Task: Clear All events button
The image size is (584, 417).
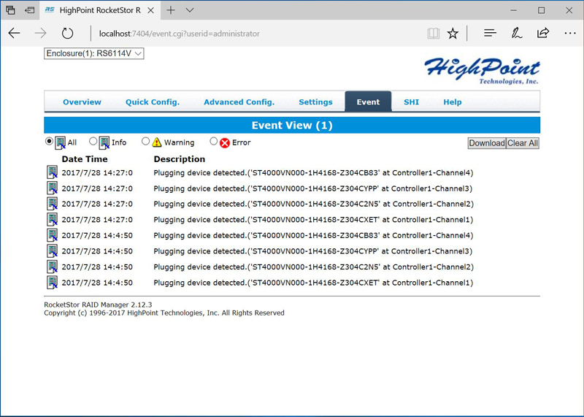Action: [523, 143]
